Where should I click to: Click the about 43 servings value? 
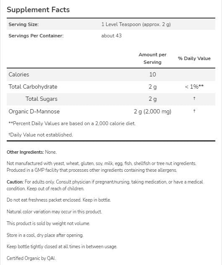tap(112, 36)
